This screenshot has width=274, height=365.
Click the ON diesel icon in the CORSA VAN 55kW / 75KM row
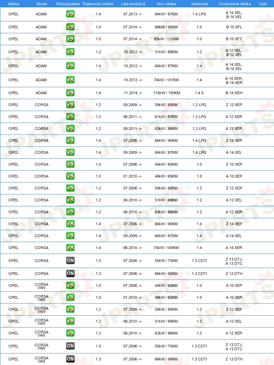click(70, 346)
